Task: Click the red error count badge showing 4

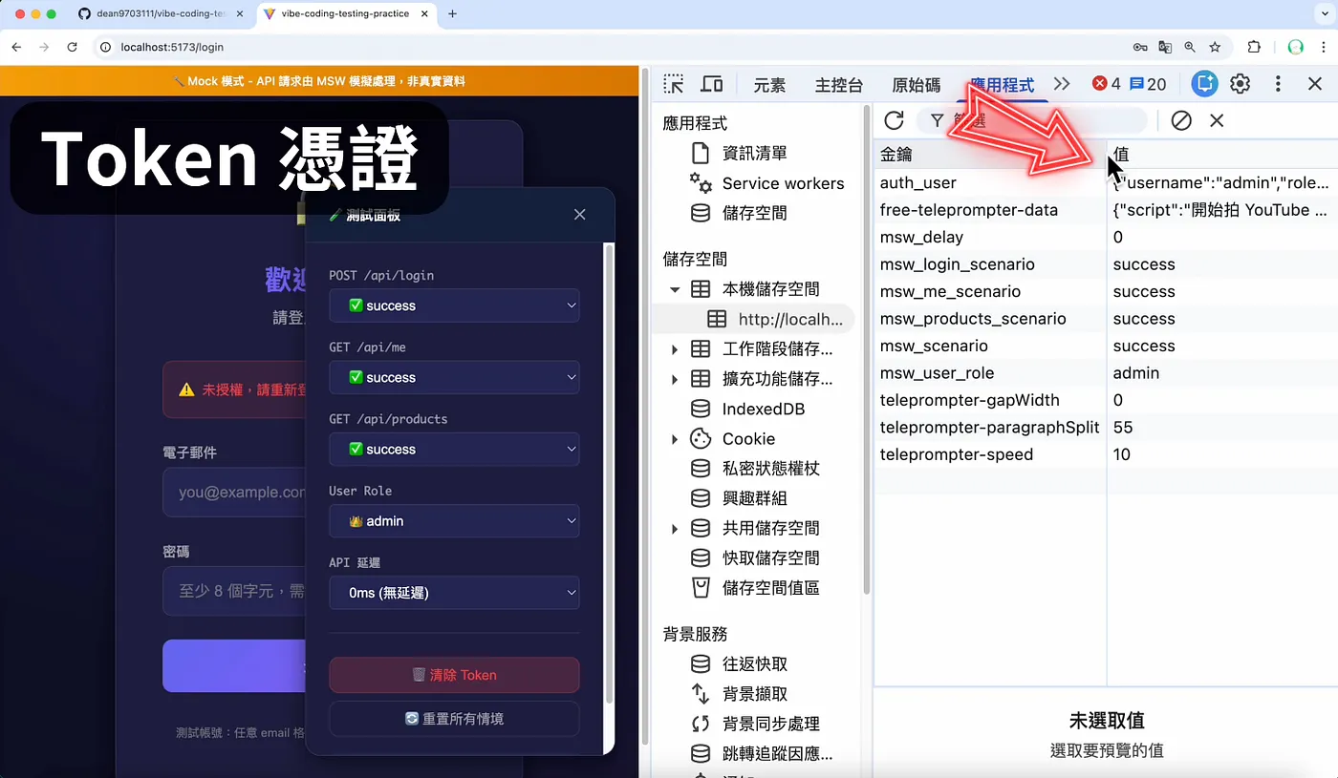Action: tap(1107, 84)
